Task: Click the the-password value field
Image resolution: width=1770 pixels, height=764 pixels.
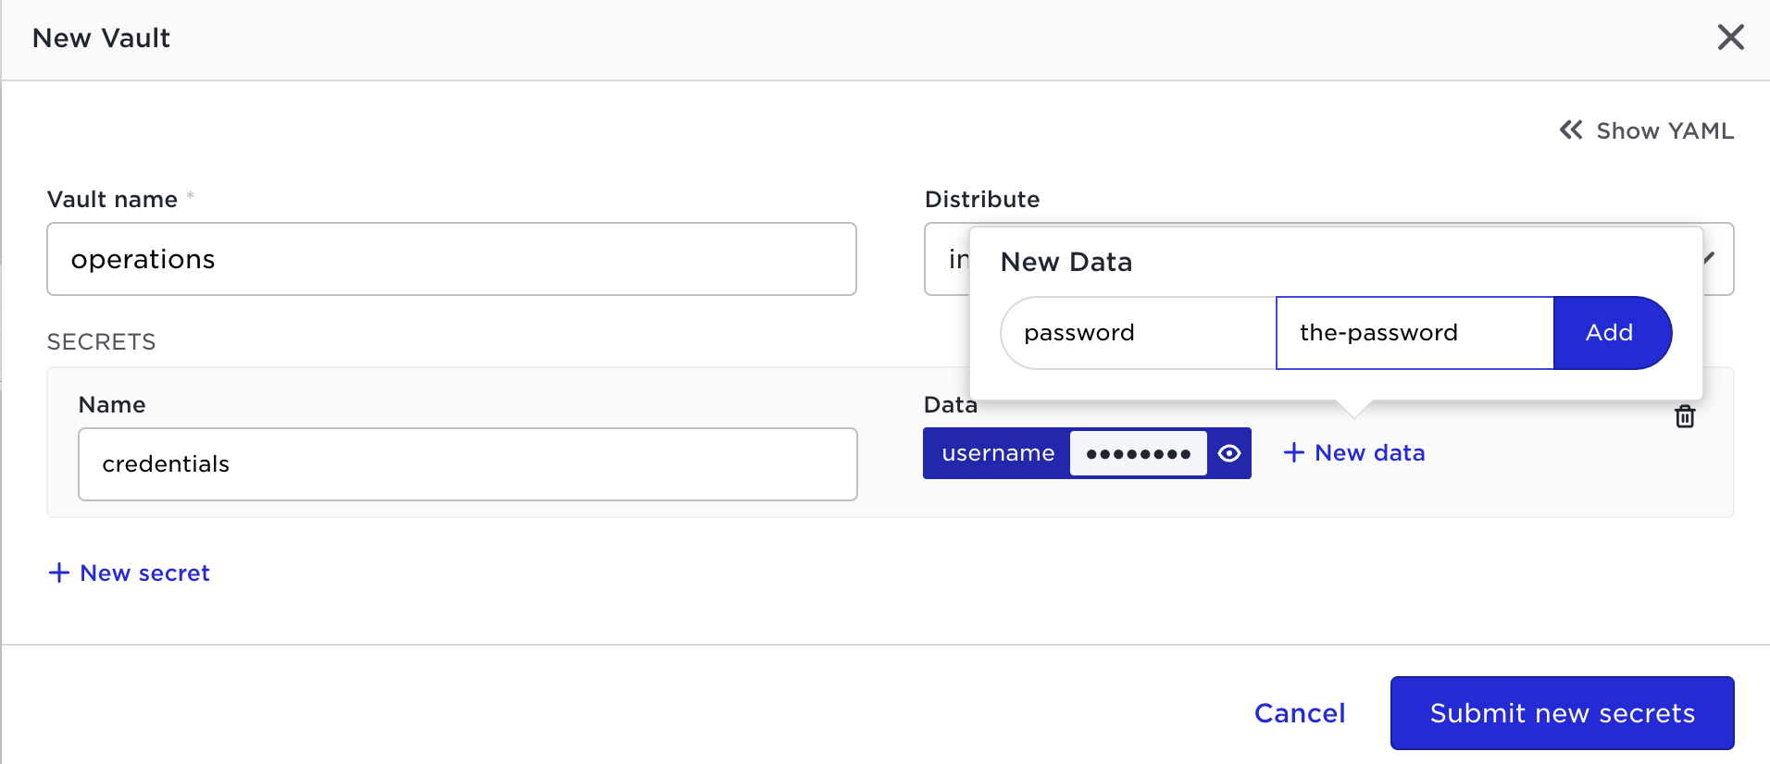Action: (1415, 333)
